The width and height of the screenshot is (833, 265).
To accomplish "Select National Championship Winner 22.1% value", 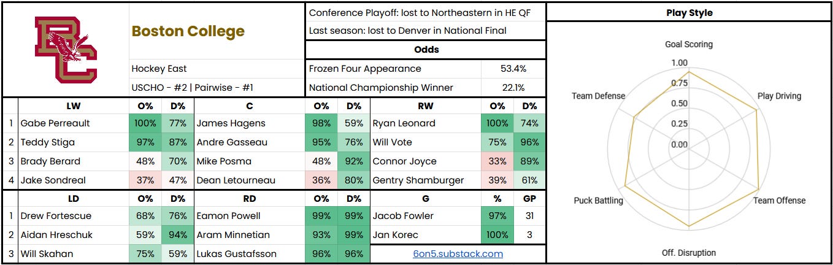I will tap(513, 88).
